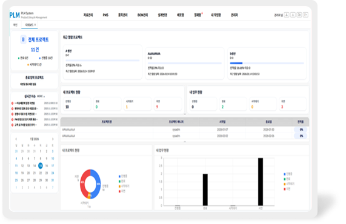Select the 대시보드 tab

click(x=29, y=25)
